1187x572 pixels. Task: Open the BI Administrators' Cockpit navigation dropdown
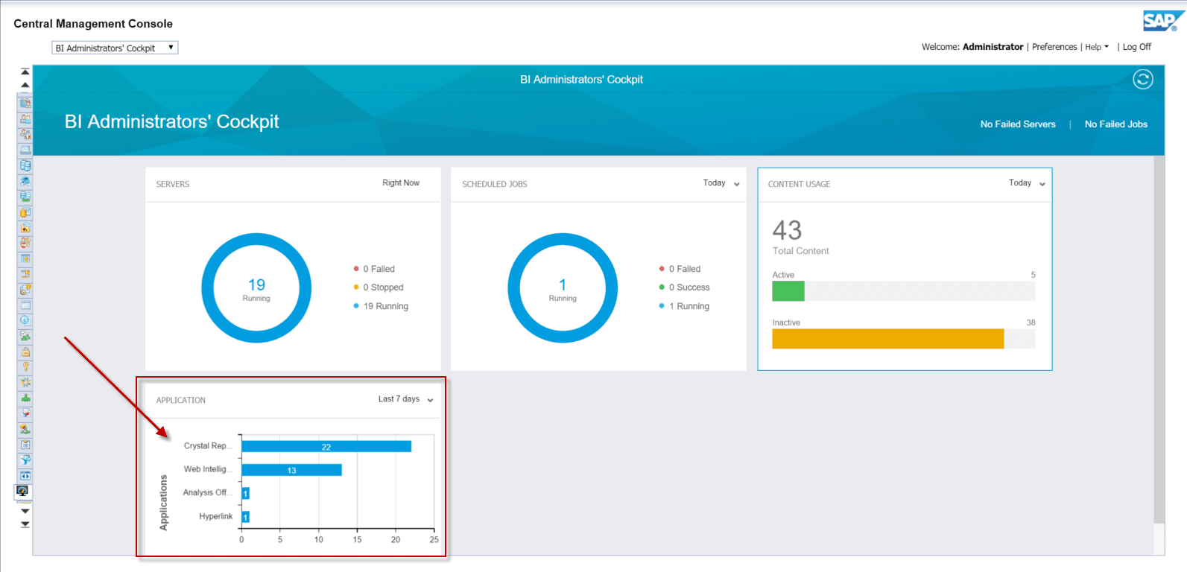(115, 48)
